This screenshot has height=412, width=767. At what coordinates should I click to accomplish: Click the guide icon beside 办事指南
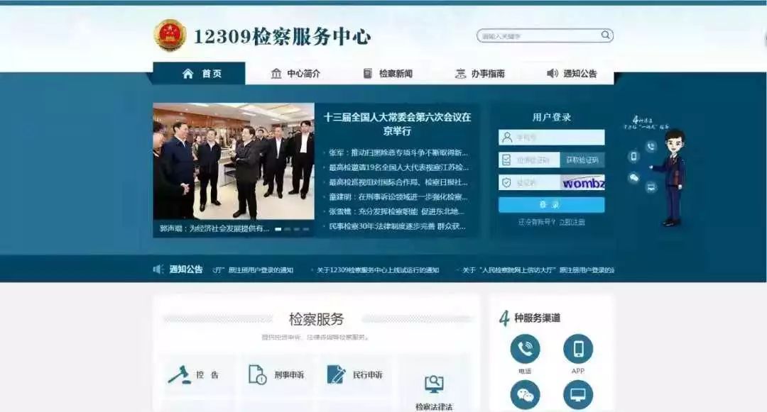[x=460, y=74]
